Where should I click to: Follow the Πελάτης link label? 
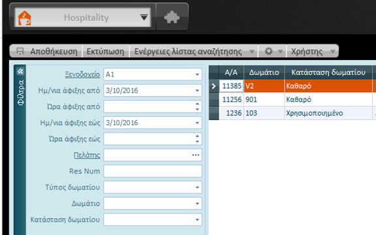[87, 155]
